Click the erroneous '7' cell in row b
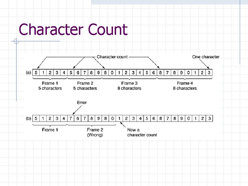 pos(71,118)
